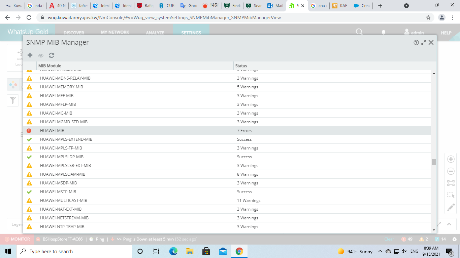Click the refresh icon in MIB Manager

click(x=52, y=55)
